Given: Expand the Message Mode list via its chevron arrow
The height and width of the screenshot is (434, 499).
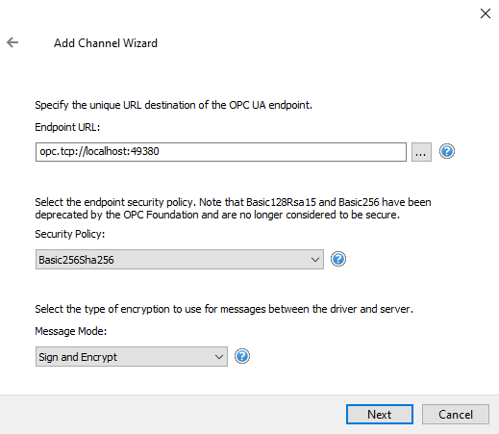Looking at the screenshot, I should tap(219, 357).
